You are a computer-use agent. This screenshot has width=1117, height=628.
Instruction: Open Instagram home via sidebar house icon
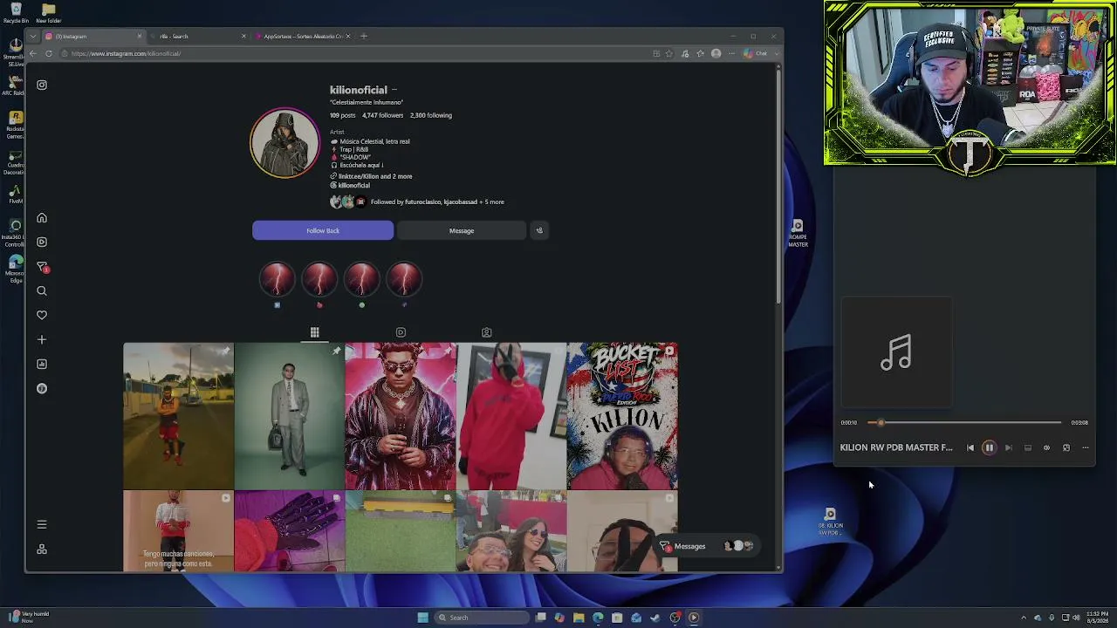42,218
